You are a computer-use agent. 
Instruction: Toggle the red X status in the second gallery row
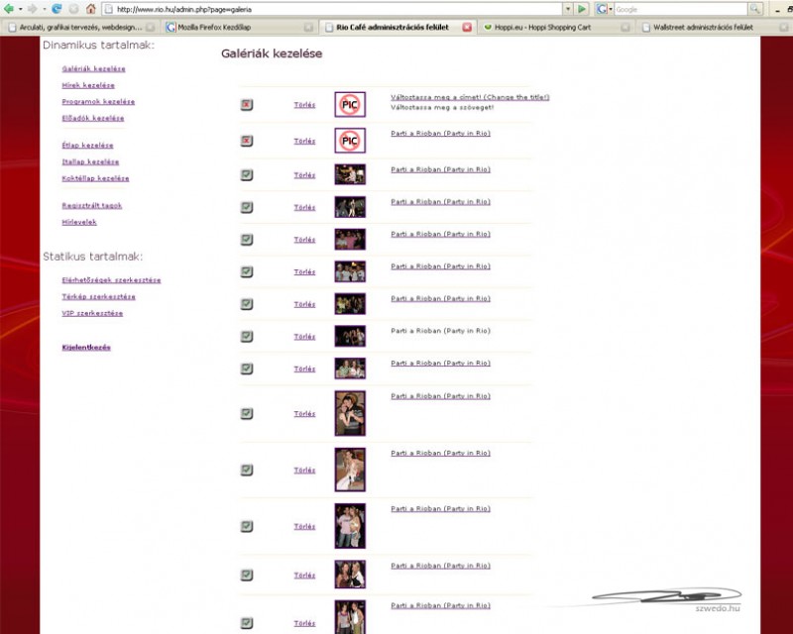click(247, 141)
